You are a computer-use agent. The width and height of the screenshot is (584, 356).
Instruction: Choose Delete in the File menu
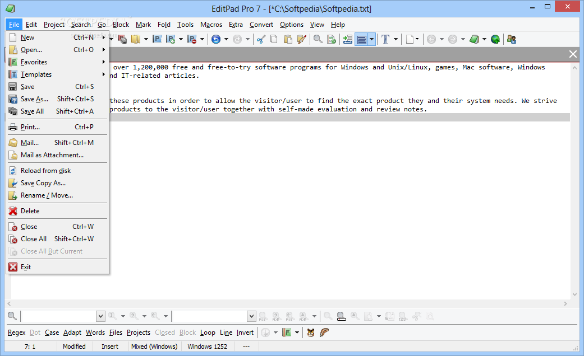pyautogui.click(x=57, y=210)
